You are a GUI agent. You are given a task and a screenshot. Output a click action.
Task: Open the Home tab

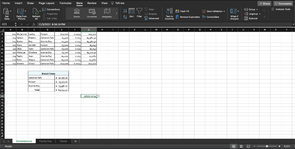(6, 3)
